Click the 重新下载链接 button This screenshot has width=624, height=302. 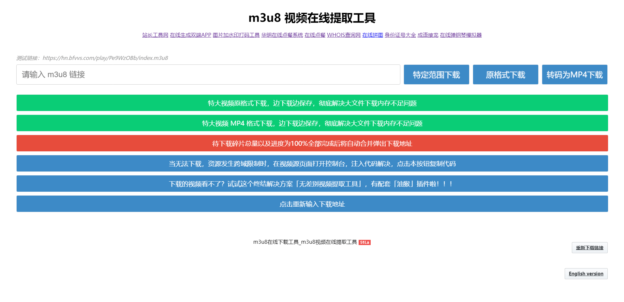(589, 248)
